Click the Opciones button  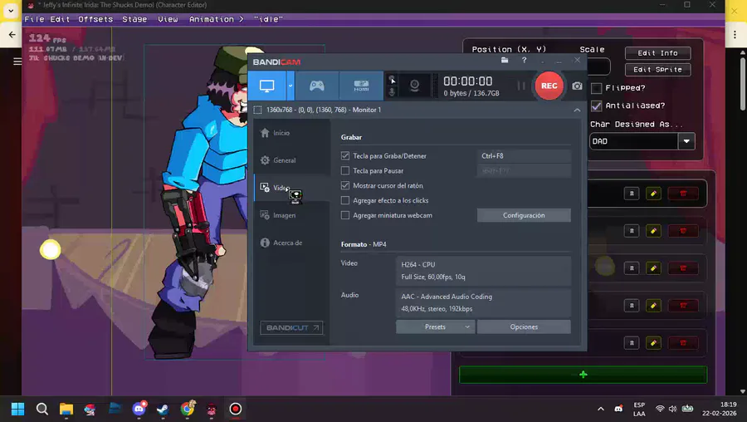point(524,327)
